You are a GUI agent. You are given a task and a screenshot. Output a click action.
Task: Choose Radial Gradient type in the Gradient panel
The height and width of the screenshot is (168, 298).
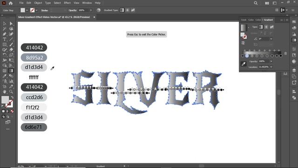pyautogui.click(x=266, y=27)
